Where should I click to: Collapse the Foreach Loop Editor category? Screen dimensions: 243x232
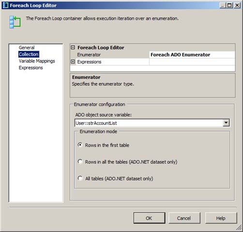pyautogui.click(x=73, y=47)
